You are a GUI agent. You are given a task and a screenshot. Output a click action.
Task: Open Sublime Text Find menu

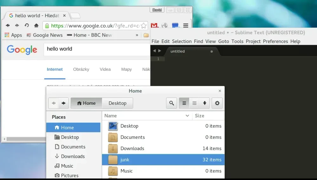[198, 41]
